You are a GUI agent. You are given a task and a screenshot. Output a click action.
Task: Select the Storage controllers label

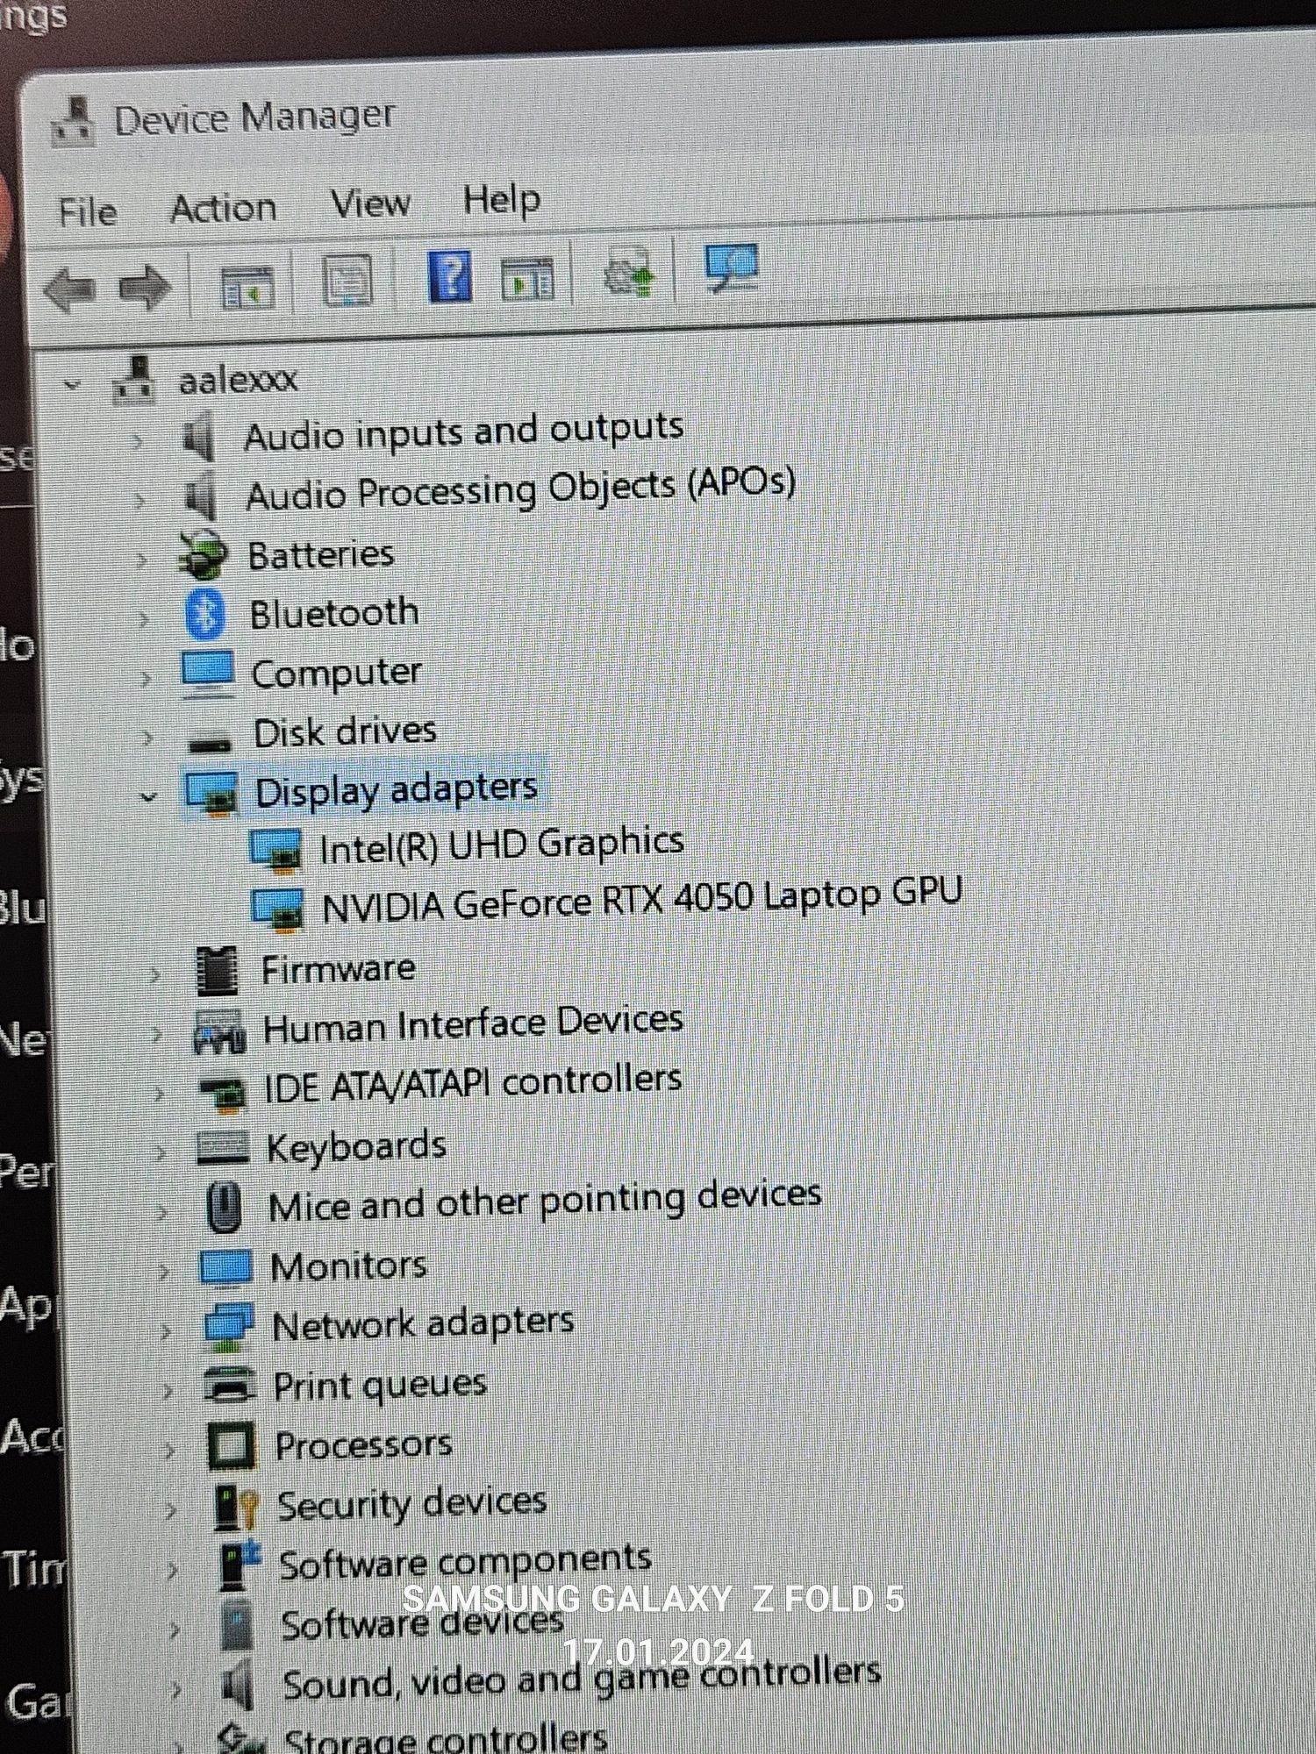coord(446,1739)
